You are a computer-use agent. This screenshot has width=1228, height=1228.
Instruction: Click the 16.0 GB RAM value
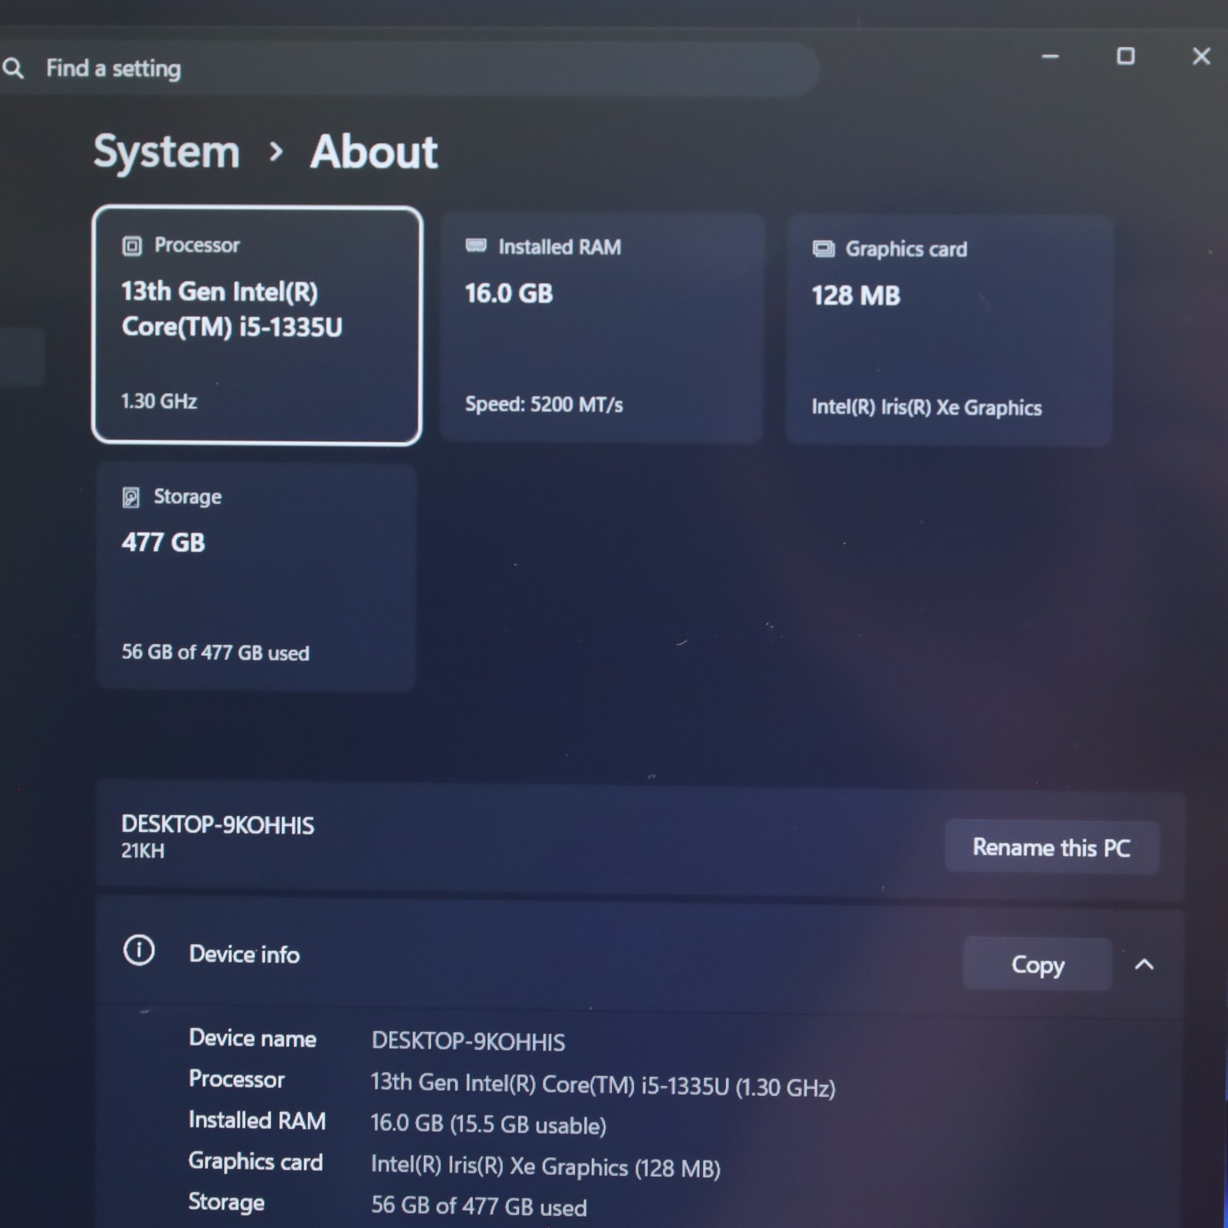pyautogui.click(x=509, y=293)
